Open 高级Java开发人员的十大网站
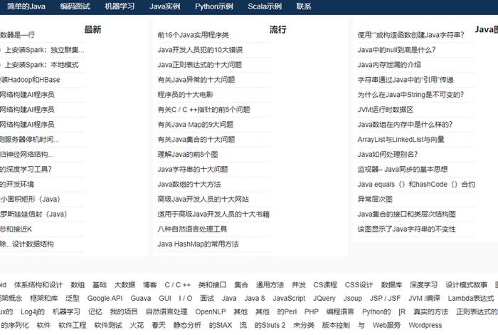The height and width of the screenshot is (335, 498). (x=203, y=200)
